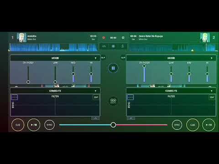Click the marker triangle on deck 2 waveform
The image size is (219, 164).
point(193,50)
